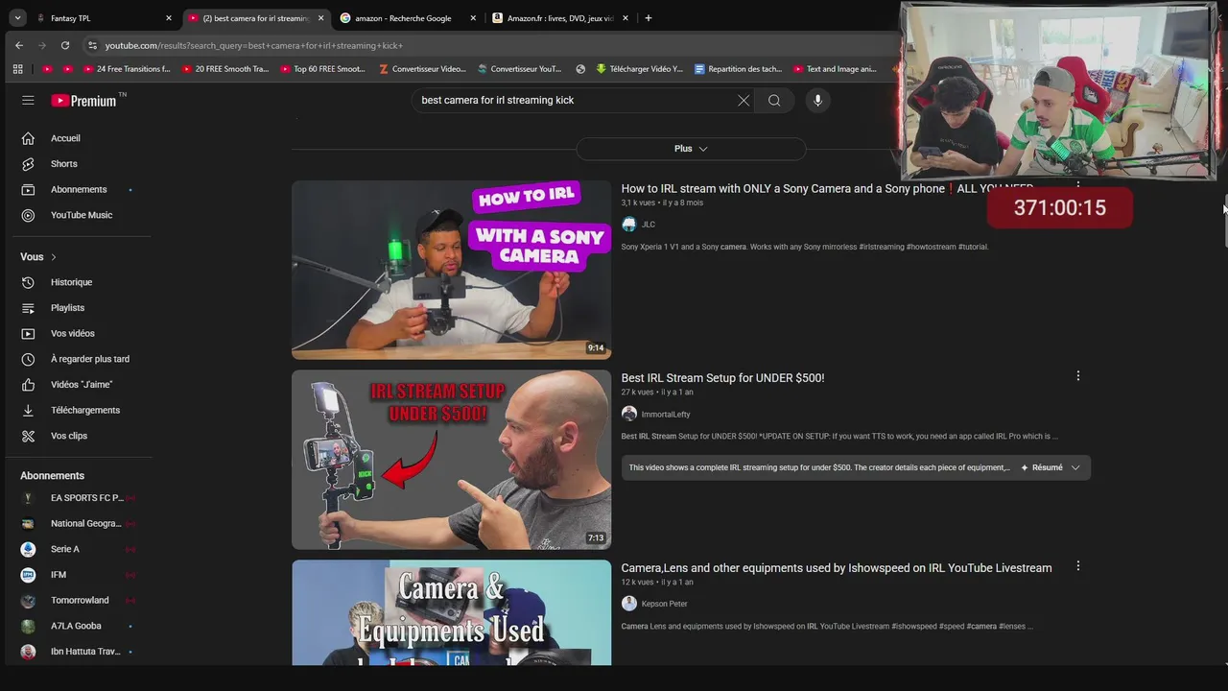
Task: Open the tab search dropdown arrow
Action: click(17, 18)
